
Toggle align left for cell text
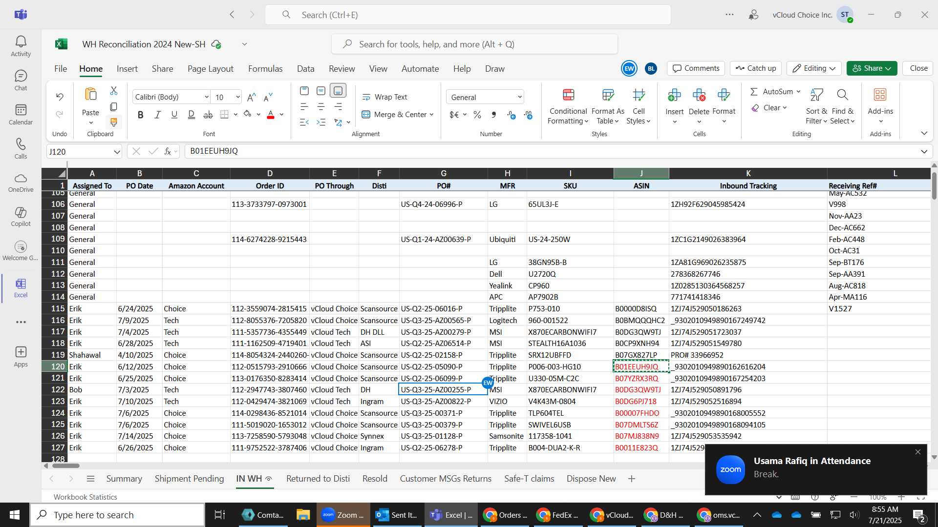(304, 107)
